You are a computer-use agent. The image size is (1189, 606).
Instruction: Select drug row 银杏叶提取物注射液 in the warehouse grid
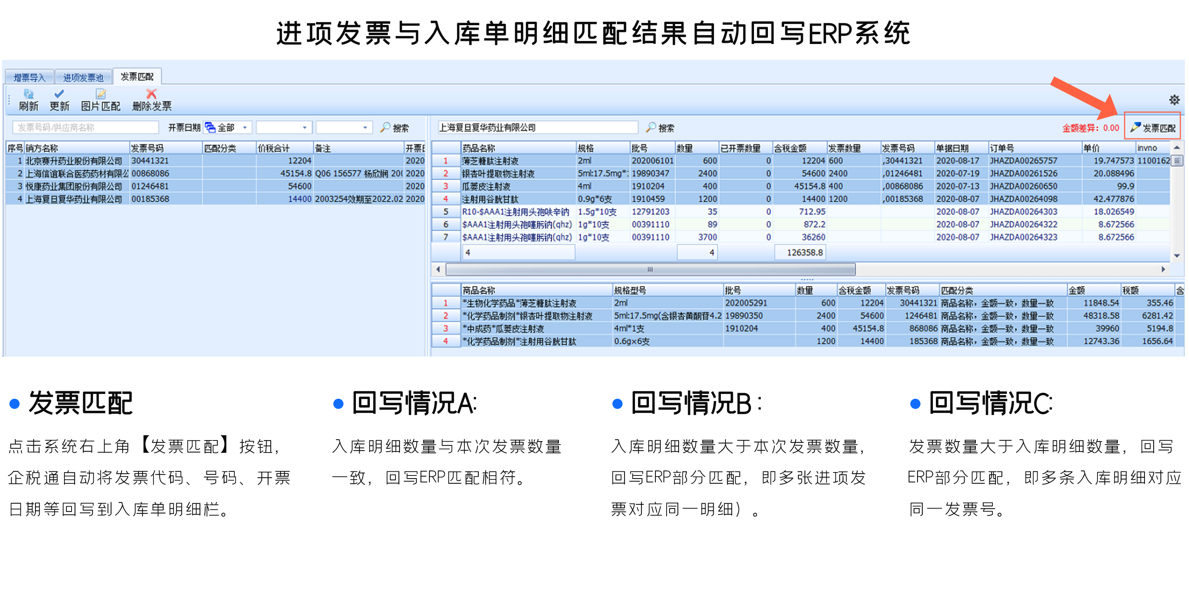tap(801, 174)
